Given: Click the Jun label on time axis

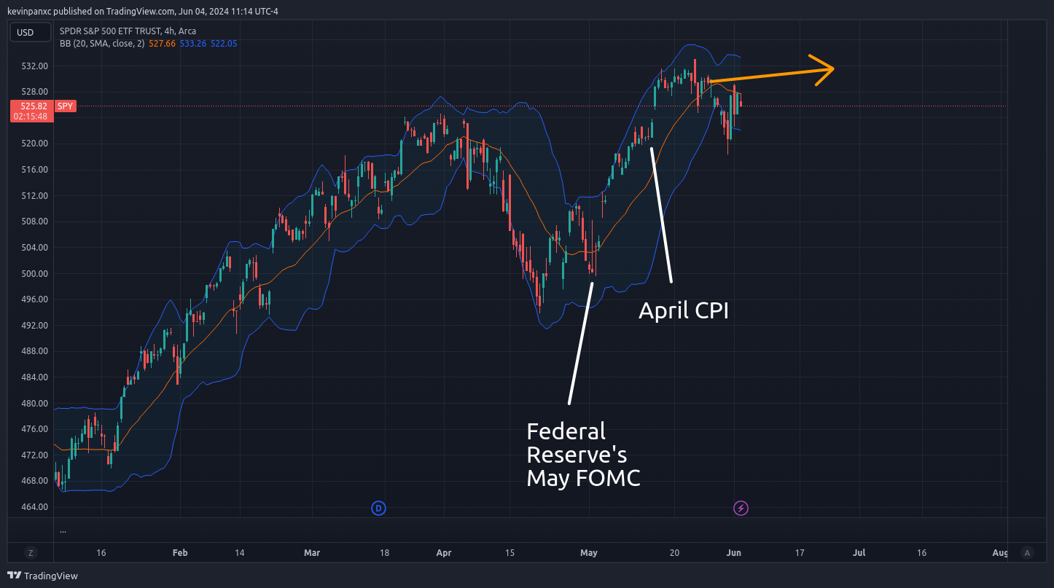Looking at the screenshot, I should coord(734,553).
